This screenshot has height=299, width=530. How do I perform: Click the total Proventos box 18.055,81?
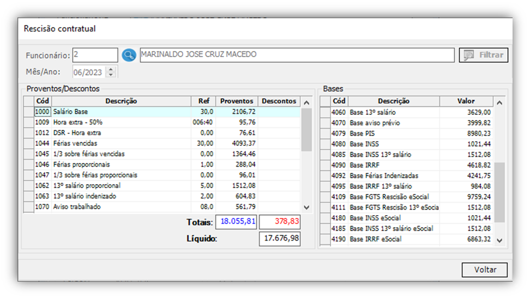point(236,222)
